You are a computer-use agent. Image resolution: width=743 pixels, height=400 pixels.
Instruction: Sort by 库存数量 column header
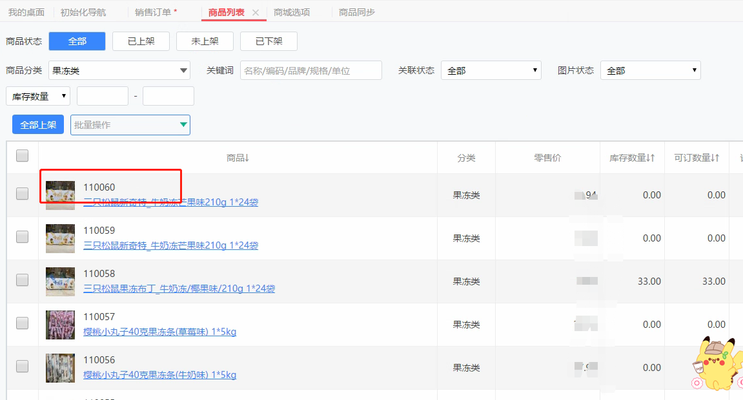[x=631, y=158]
